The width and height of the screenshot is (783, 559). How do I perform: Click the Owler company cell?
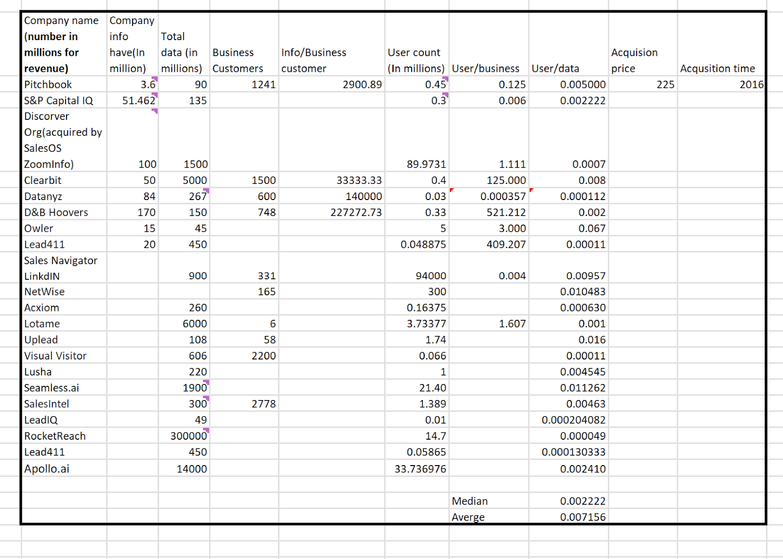[64, 228]
